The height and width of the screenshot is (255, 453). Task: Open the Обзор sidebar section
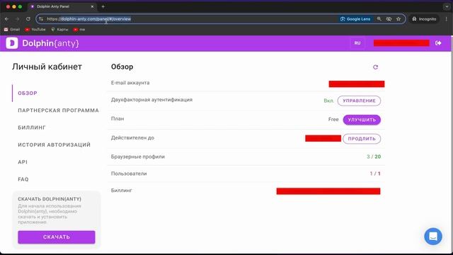pos(28,93)
